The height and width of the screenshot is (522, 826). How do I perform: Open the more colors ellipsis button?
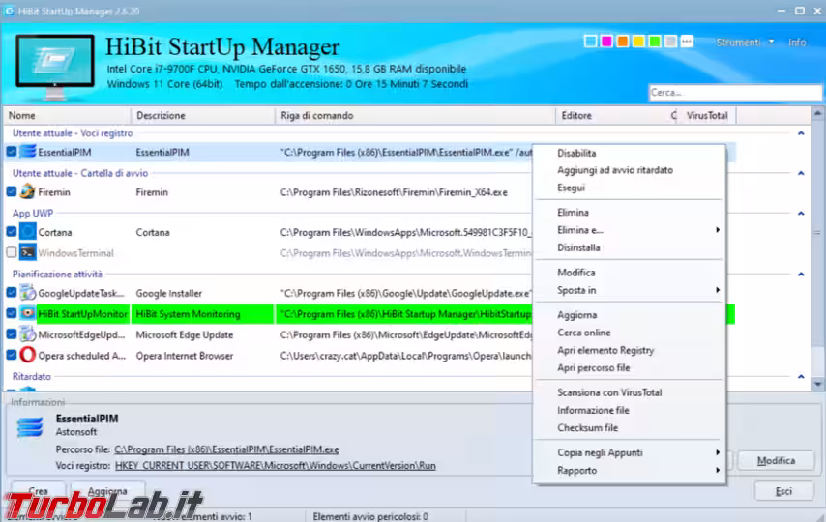tap(687, 42)
